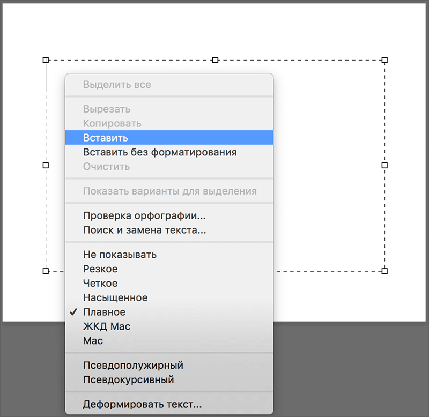This screenshot has width=429, height=417.
Task: Toggle Псевдокурсивный faux italic
Action: point(128,380)
